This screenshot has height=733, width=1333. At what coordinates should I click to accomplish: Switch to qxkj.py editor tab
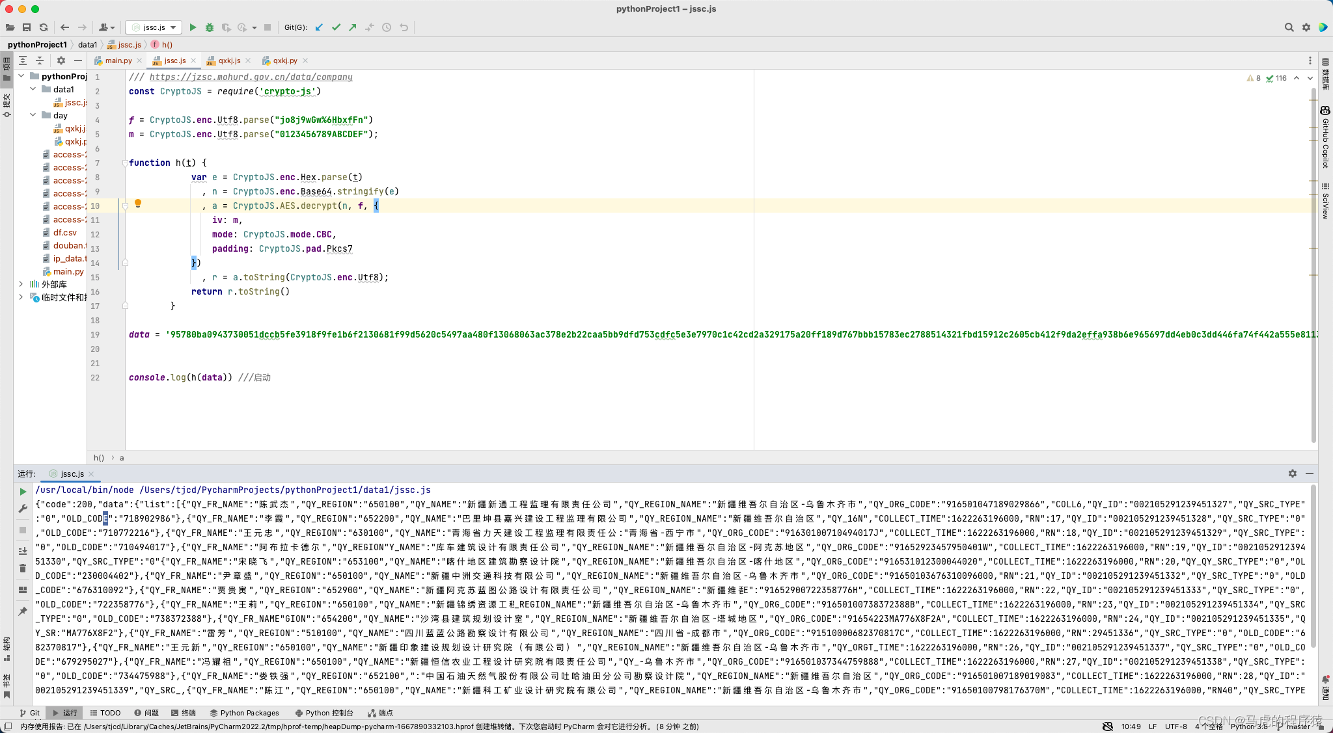(285, 60)
